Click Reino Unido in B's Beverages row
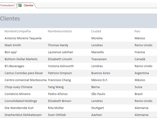Viewport: 157px width, 118px height. 143,66
